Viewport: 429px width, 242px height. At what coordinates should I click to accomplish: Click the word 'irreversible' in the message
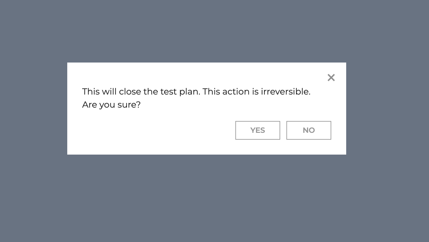click(x=285, y=92)
